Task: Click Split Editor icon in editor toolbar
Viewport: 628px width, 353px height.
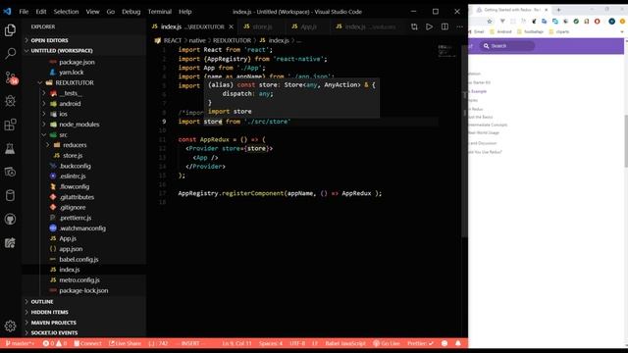Action: pos(445,26)
